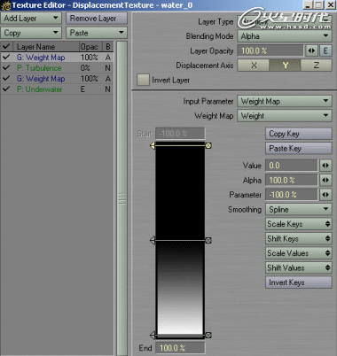The height and width of the screenshot is (356, 337).
Task: Click the Parameter slider arrows icon
Action: 325,195
